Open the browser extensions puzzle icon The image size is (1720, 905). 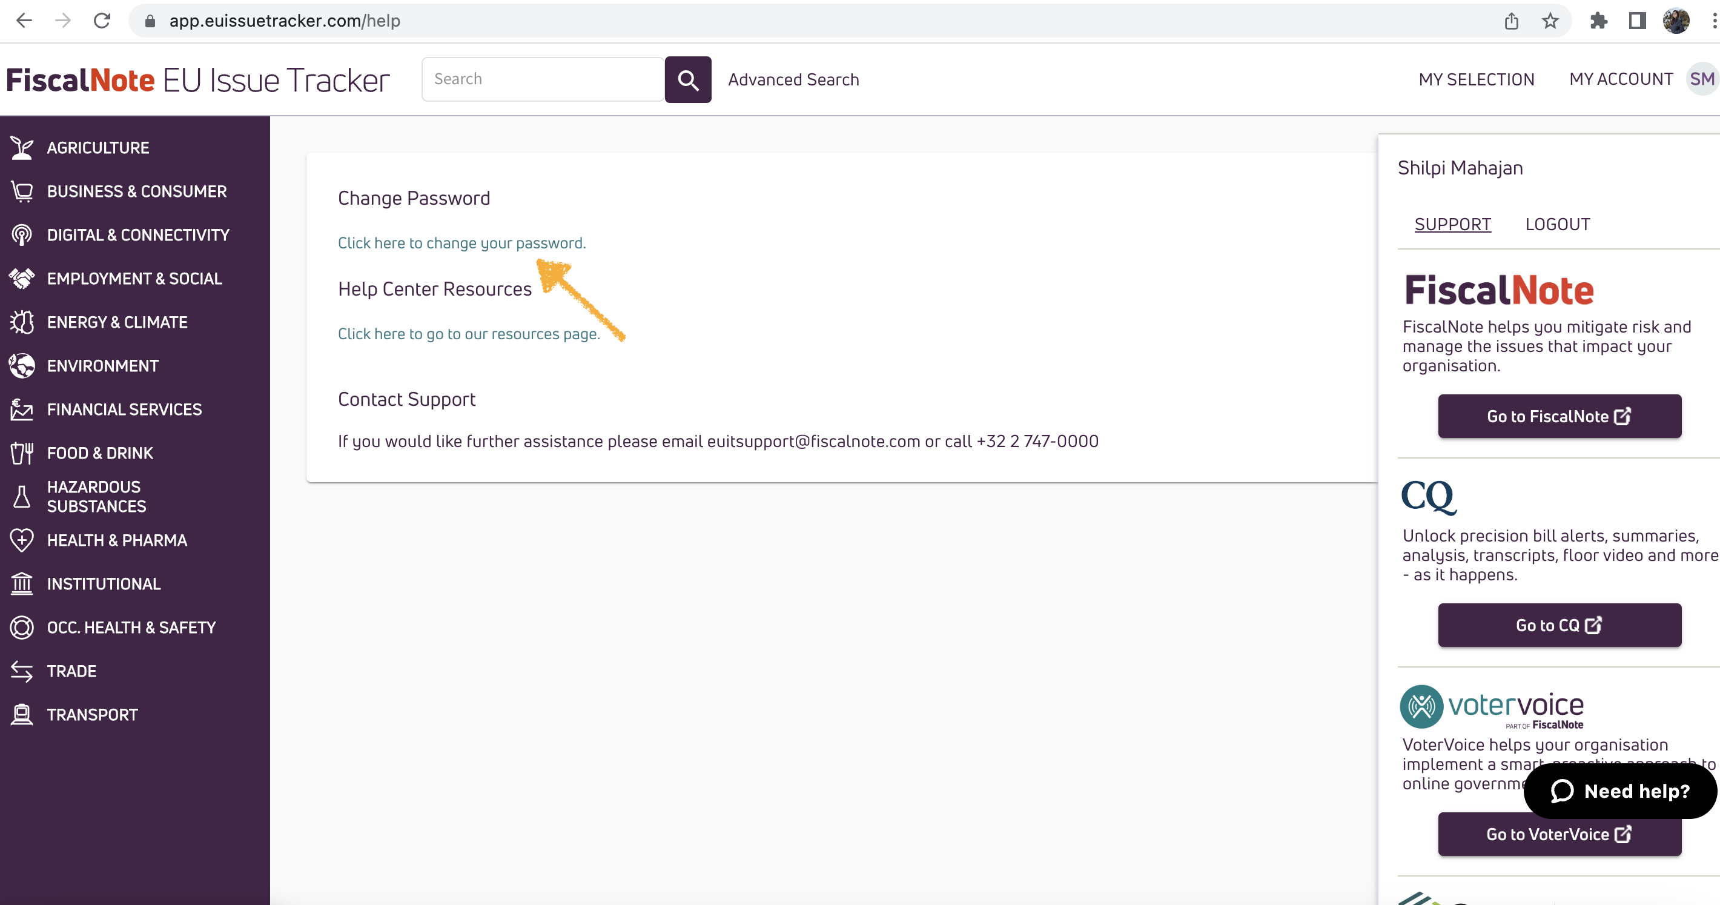[x=1598, y=21]
